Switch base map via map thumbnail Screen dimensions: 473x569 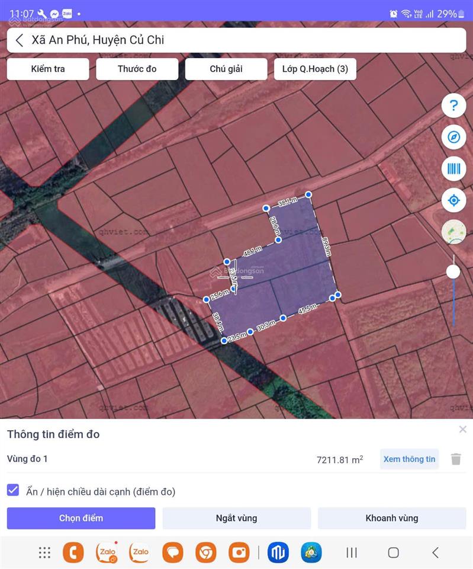coord(453,232)
